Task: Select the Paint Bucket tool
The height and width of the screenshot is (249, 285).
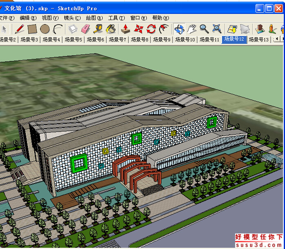Action: [111, 29]
